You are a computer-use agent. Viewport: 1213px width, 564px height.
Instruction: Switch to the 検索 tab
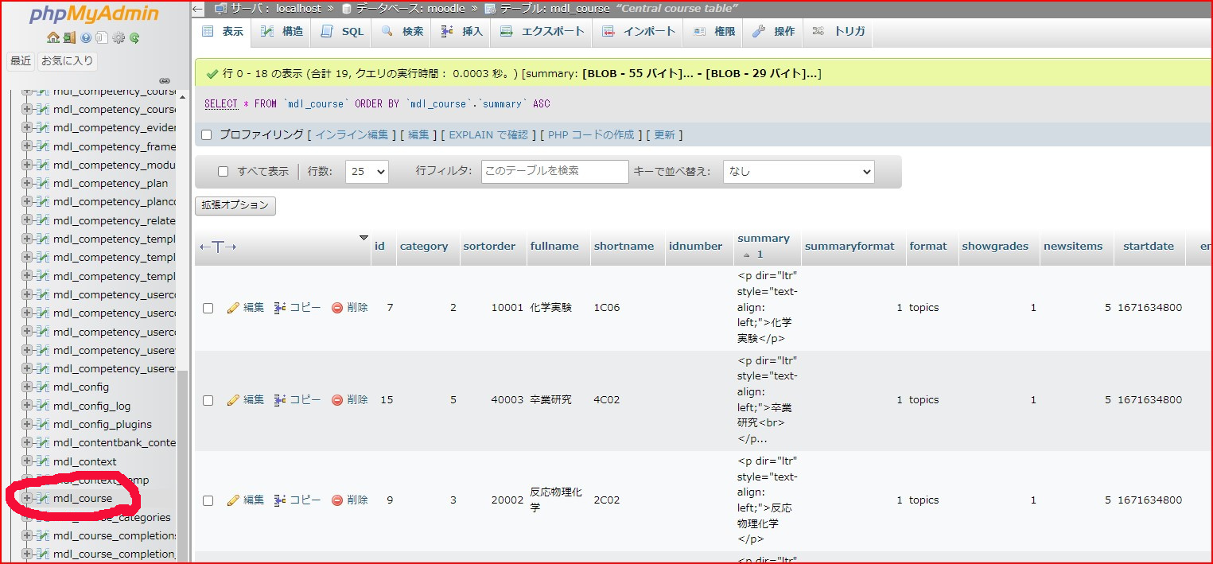pyautogui.click(x=402, y=32)
